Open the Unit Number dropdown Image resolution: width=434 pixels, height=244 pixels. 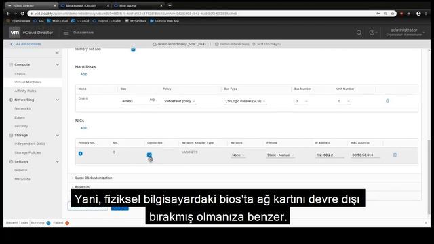(344, 101)
